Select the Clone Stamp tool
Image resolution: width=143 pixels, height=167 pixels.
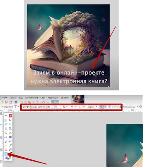click(x=6, y=150)
